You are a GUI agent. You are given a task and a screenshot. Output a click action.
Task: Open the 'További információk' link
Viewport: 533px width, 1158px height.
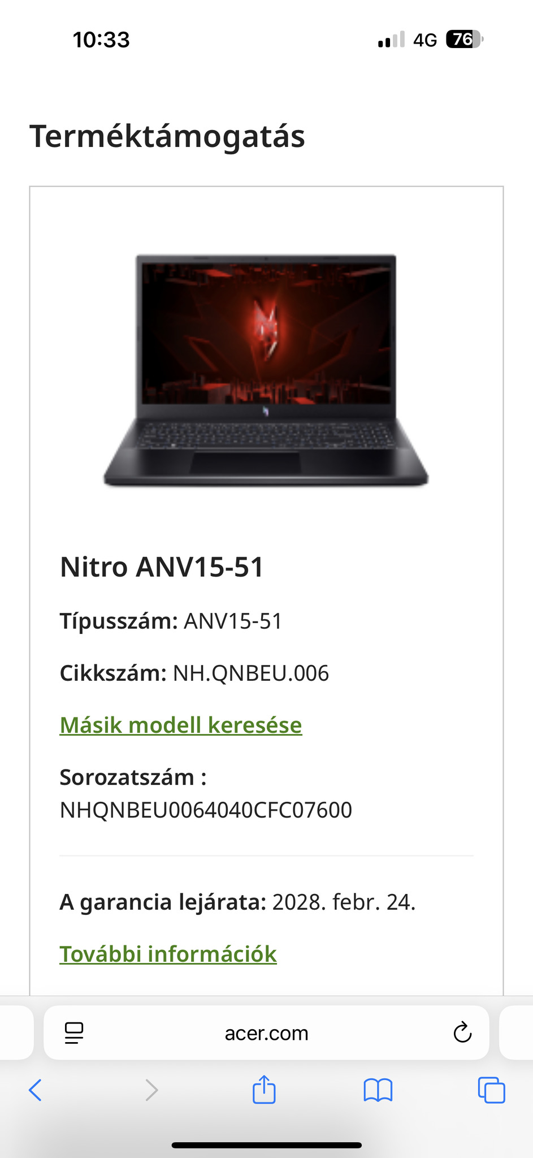pos(168,954)
